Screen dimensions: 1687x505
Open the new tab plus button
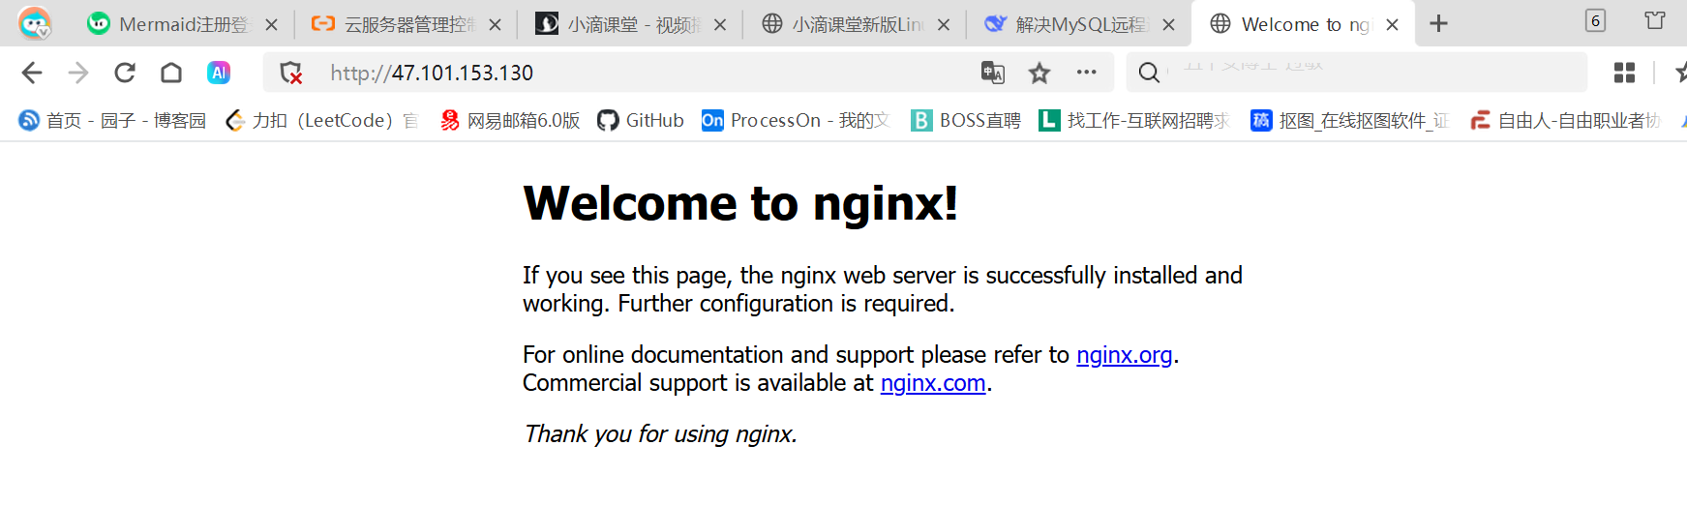(1439, 23)
